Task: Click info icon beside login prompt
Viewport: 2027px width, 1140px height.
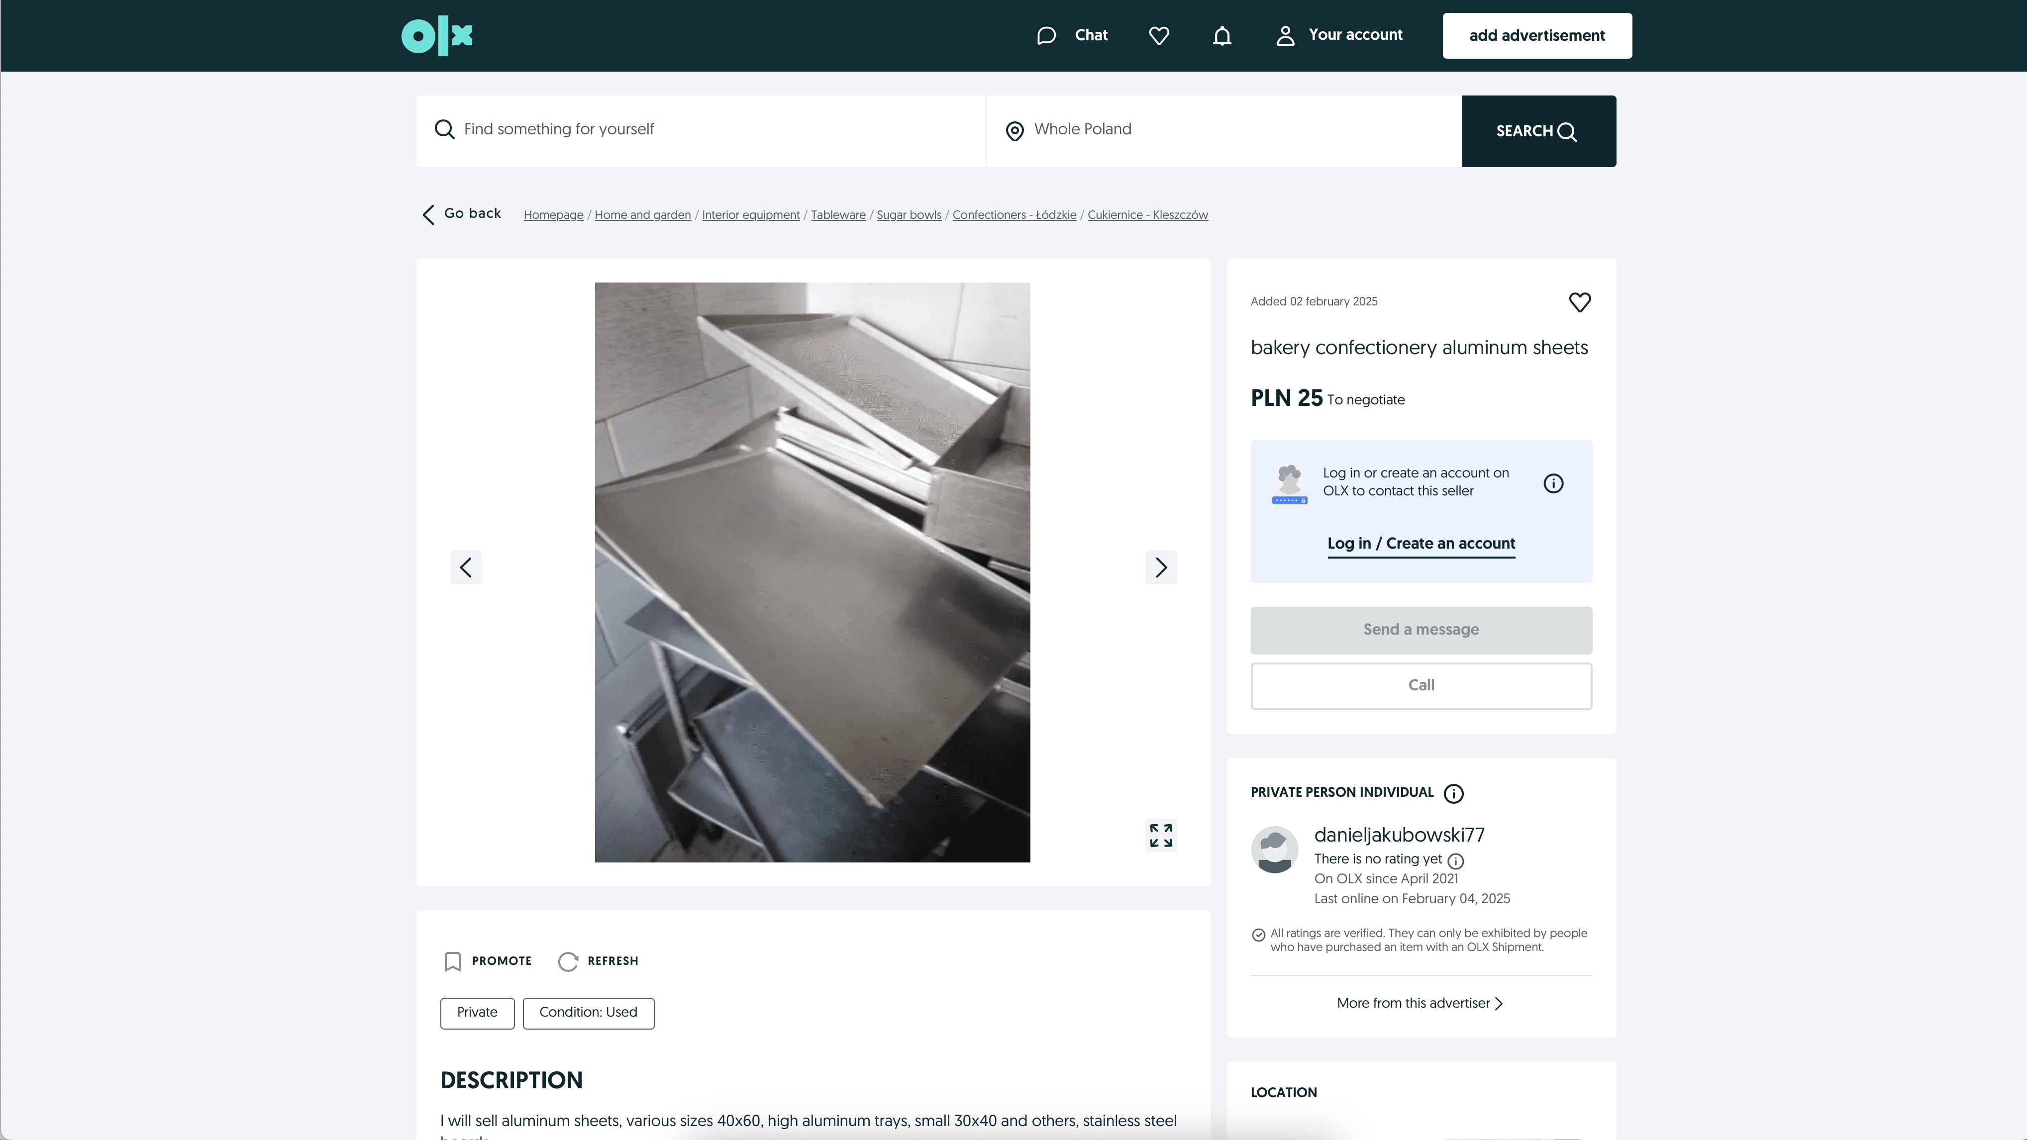Action: (x=1552, y=483)
